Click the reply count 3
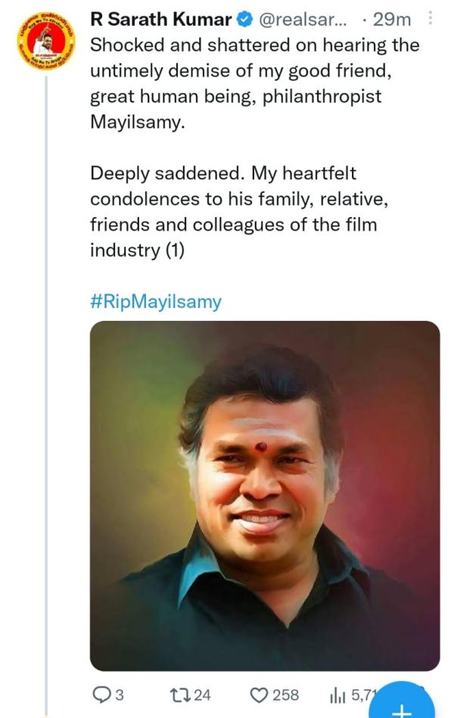The height and width of the screenshot is (718, 454). pyautogui.click(x=119, y=695)
